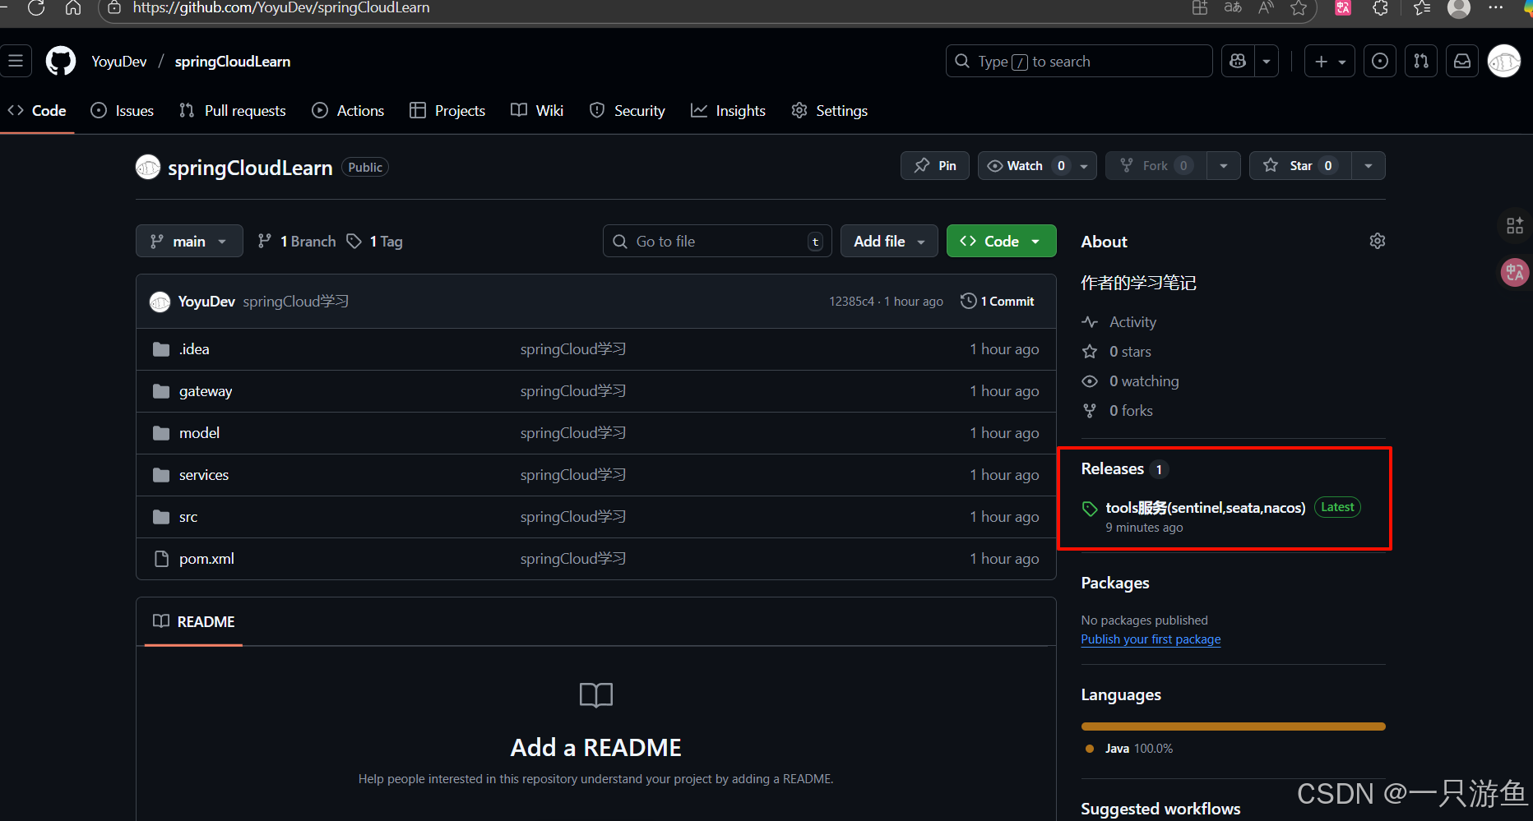Image resolution: width=1533 pixels, height=821 pixels.
Task: Open the model folder
Action: click(199, 433)
